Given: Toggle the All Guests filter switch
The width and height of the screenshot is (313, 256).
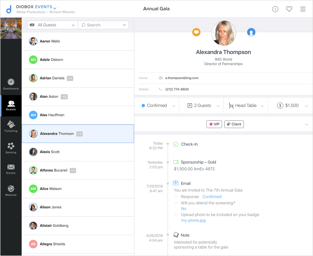Looking at the screenshot, I should click(x=32, y=25).
